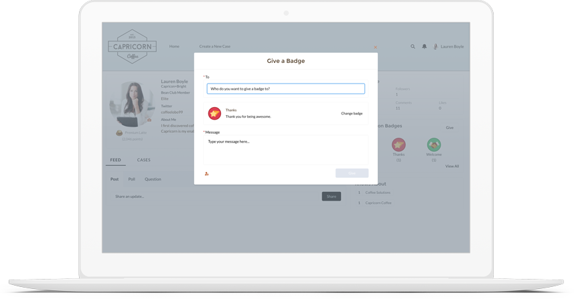Close the Give a Badge dialog
Screen dimensions: 574x299
[x=375, y=47]
